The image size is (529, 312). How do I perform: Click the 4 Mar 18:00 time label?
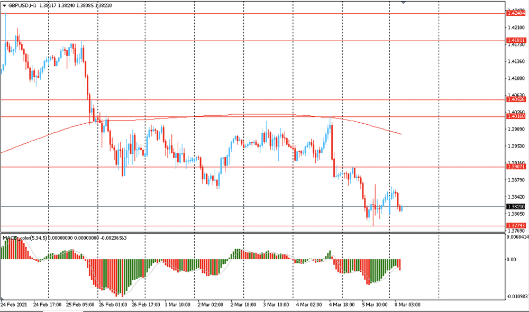[x=341, y=305]
